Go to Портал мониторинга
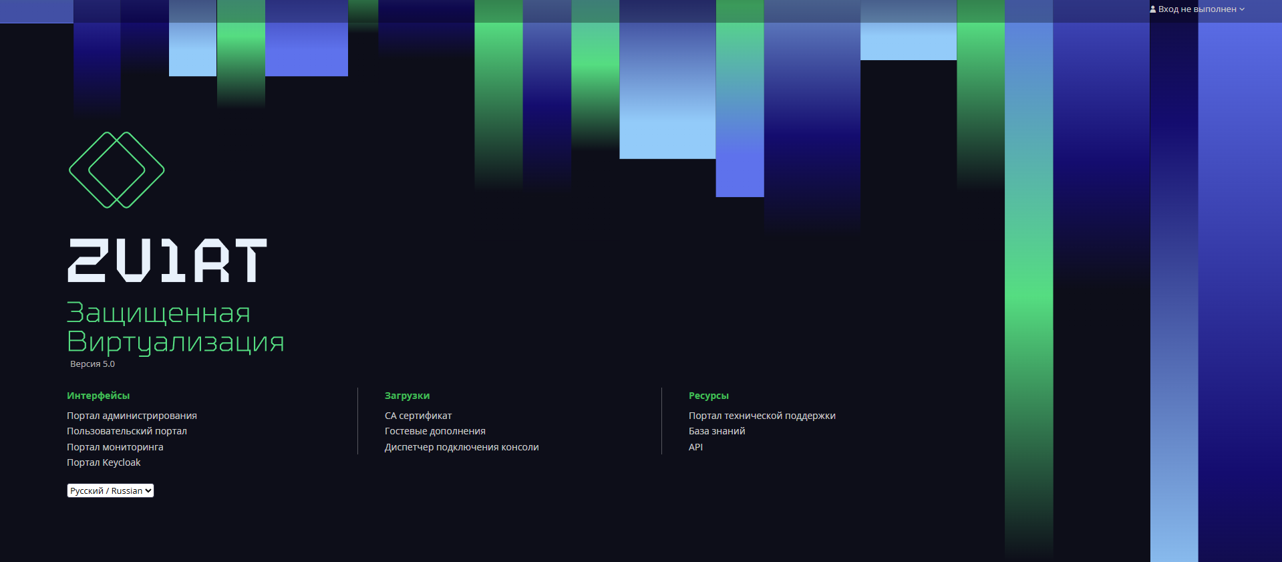Image resolution: width=1282 pixels, height=562 pixels. [115, 447]
